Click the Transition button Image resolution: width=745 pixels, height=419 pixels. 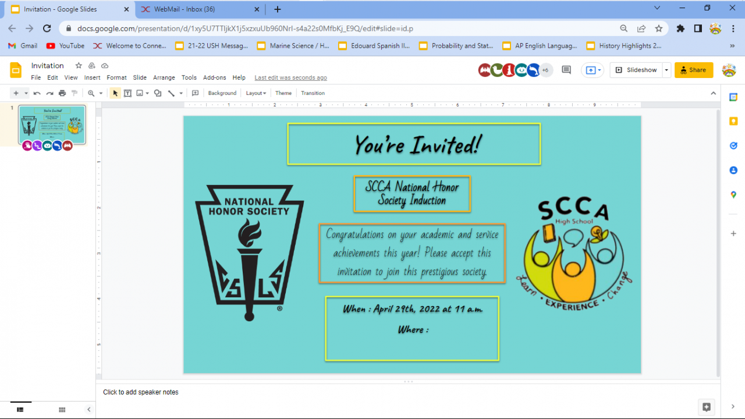(x=313, y=93)
